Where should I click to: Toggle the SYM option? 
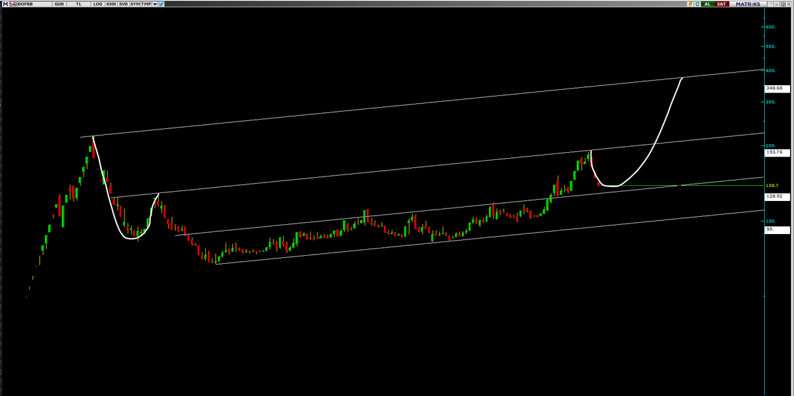[x=135, y=4]
